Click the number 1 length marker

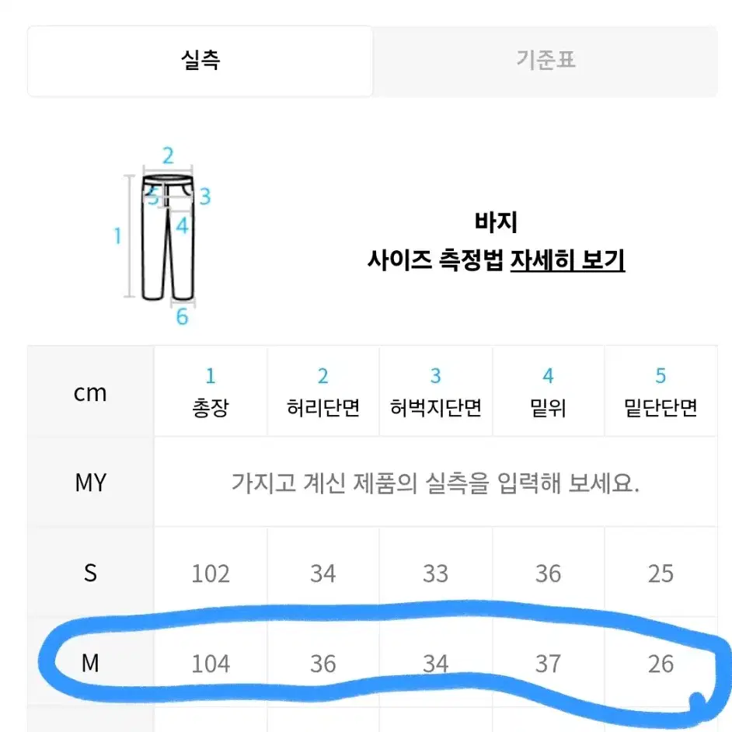117,235
